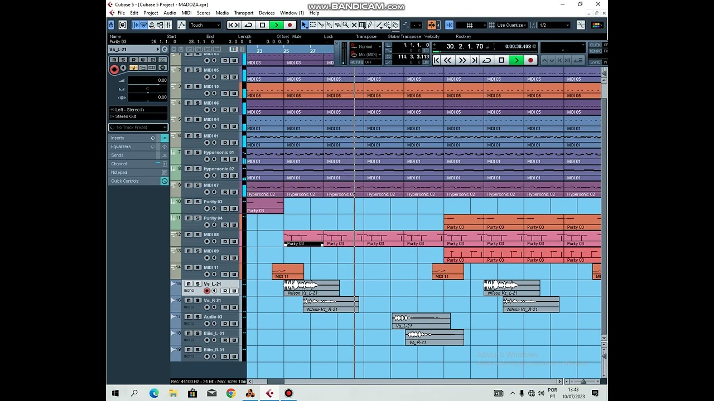Screen dimensions: 714x401
Task: Select the Glue tool
Action: [x=330, y=25]
